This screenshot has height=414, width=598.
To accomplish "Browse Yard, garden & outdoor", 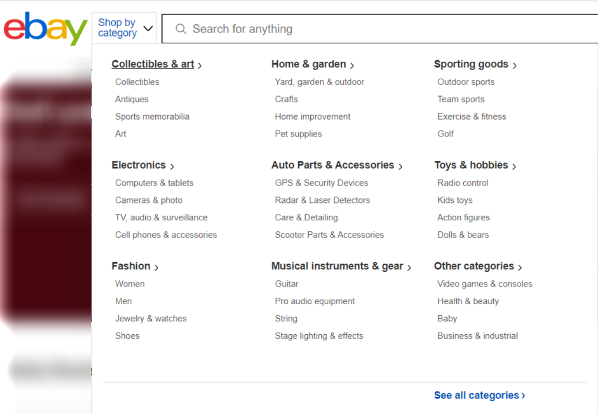I will (320, 82).
